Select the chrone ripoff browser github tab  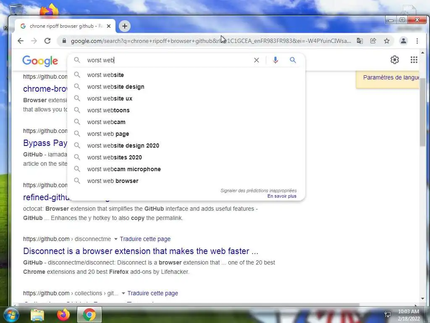point(65,26)
